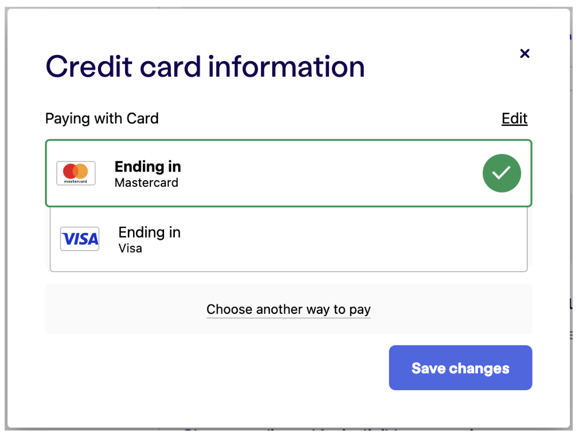Screen dimensions: 577x433
Task: Click the Visa label under Ending in
Action: 130,248
